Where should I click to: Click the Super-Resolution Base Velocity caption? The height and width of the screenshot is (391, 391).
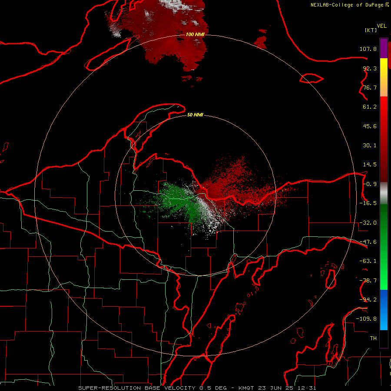point(197,388)
